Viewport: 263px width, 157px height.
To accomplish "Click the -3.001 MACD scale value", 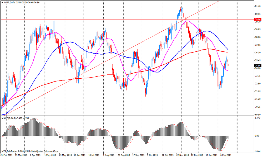I will (x=258, y=151).
